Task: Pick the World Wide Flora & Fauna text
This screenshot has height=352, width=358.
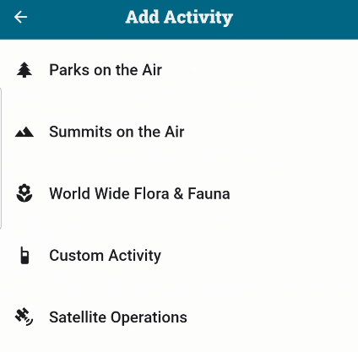Action: 139,193
